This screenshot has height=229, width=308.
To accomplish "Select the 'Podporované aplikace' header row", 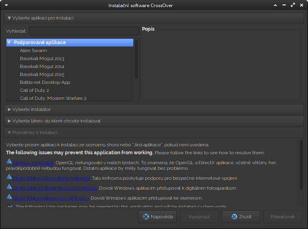I will 70,43.
